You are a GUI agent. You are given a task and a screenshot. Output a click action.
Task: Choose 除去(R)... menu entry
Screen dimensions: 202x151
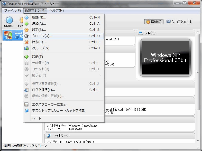pos(64,42)
